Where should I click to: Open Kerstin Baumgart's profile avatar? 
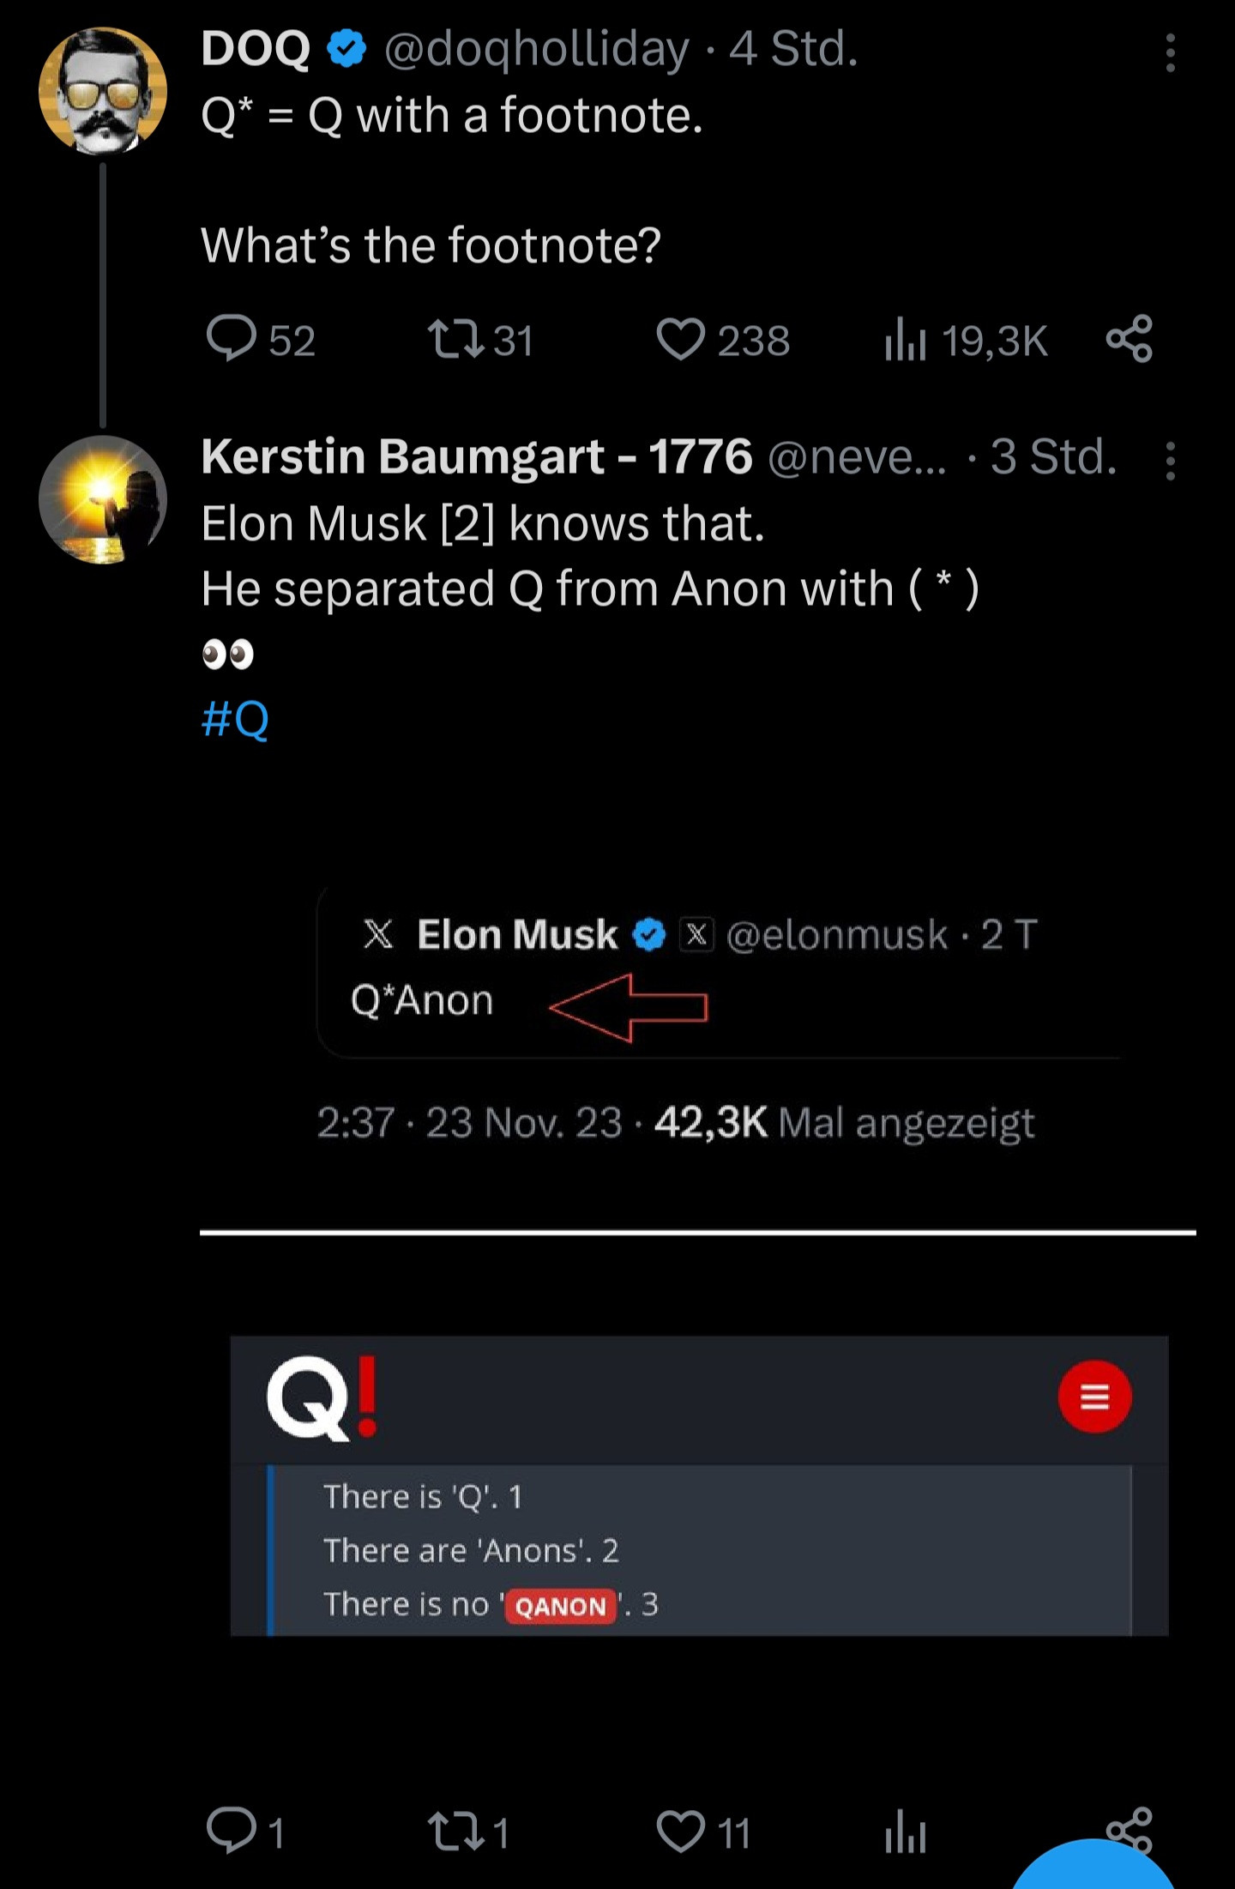tap(103, 499)
